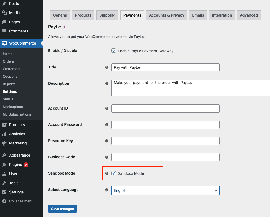Screen dimensions: 270x217
Task: Click the help icon beside Resource Key
Action: (x=107, y=141)
